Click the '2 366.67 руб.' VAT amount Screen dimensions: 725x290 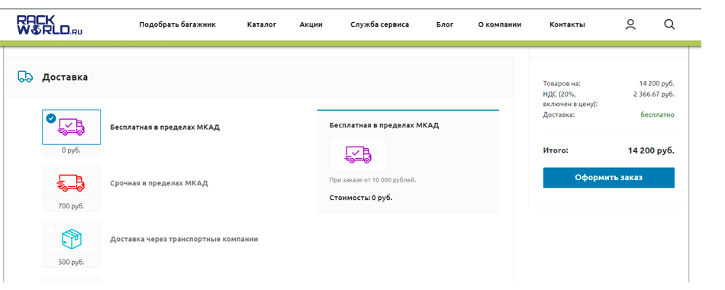pos(654,94)
